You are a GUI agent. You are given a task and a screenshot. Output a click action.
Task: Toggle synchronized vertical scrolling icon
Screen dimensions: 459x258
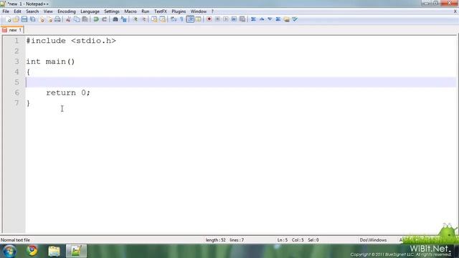click(x=154, y=19)
